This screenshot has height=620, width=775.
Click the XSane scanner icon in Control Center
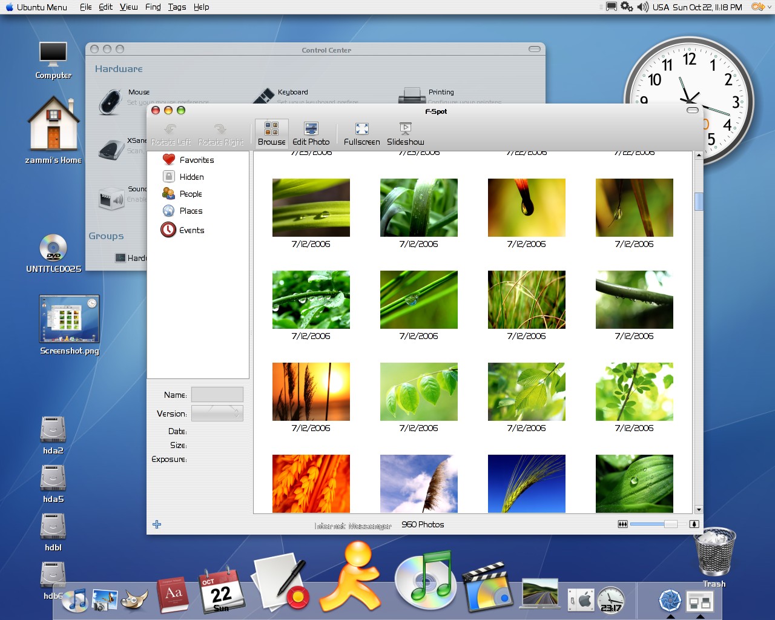111,149
